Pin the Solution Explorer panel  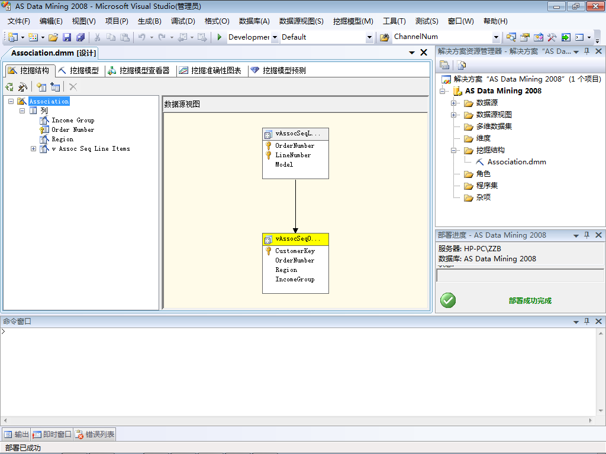(586, 51)
